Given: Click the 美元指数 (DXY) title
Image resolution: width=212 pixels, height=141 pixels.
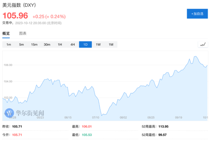Looking at the screenshot, I should 19,5.
